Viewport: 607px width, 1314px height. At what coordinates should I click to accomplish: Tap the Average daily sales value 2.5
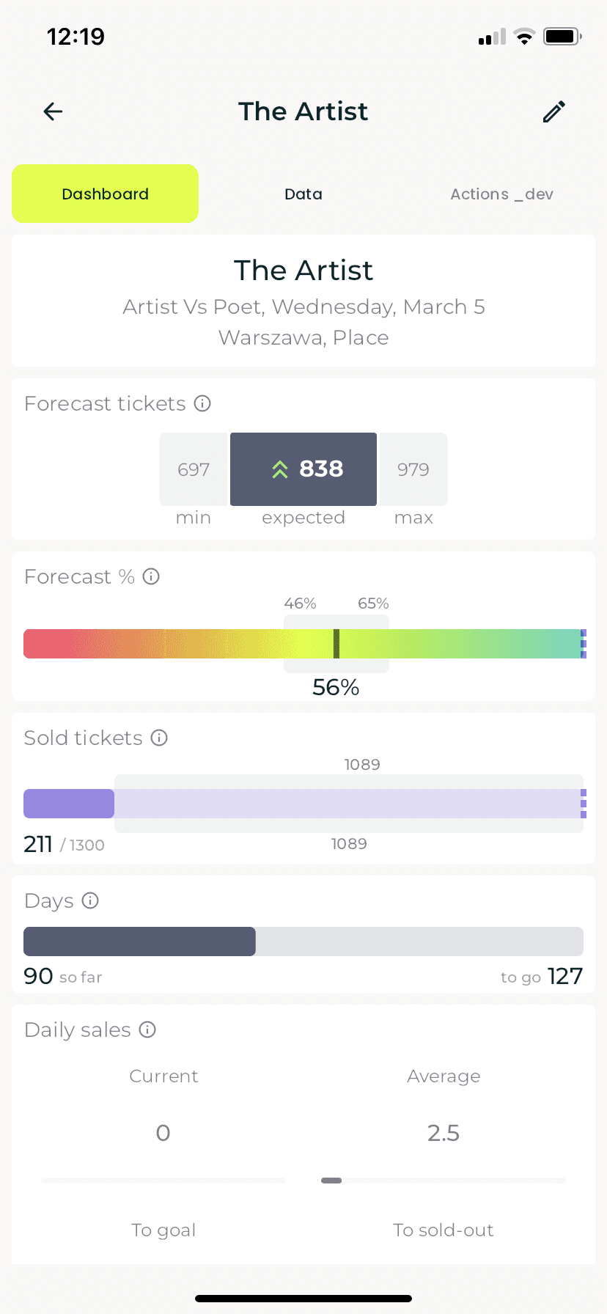444,1133
